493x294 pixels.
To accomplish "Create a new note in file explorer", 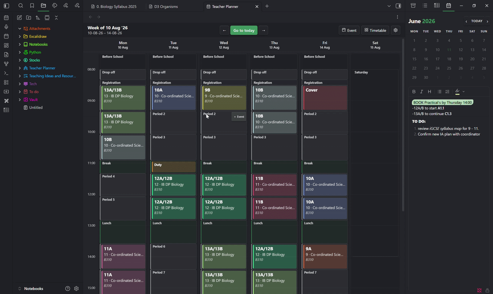I will pos(19,18).
